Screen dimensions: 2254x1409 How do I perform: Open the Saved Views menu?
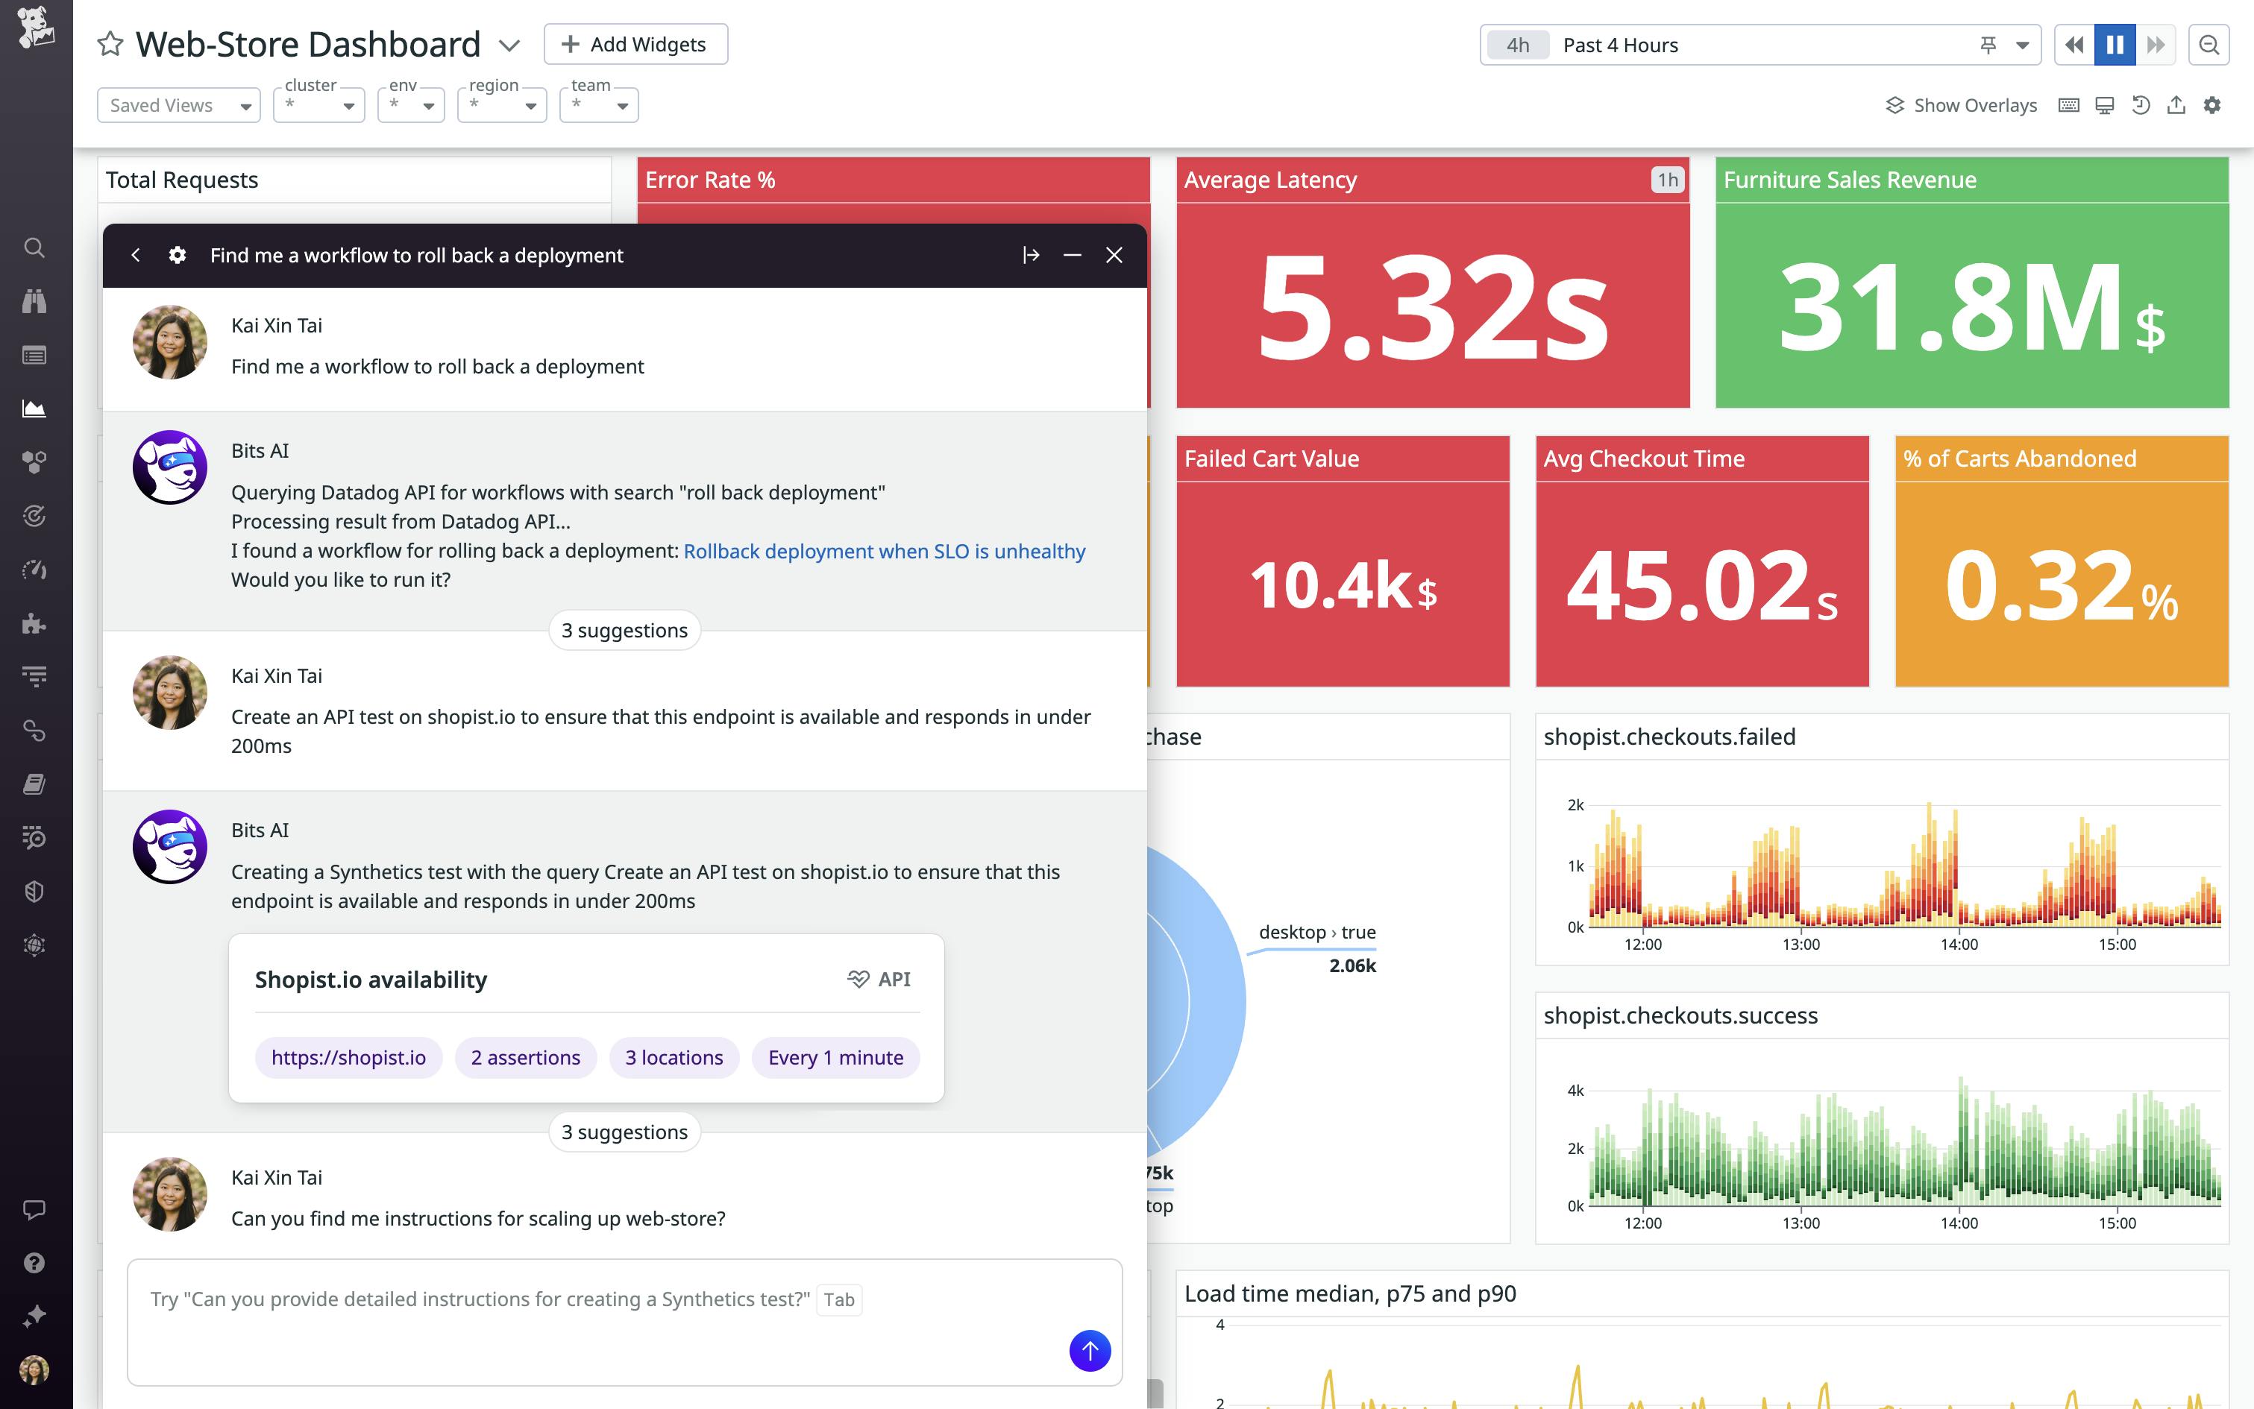point(178,104)
